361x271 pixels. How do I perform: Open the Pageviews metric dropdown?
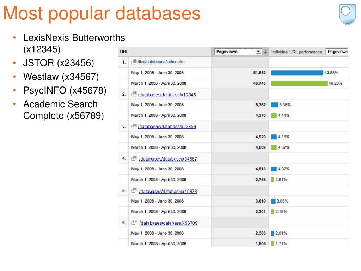point(238,52)
